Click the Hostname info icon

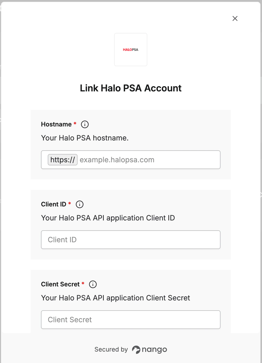(x=85, y=124)
